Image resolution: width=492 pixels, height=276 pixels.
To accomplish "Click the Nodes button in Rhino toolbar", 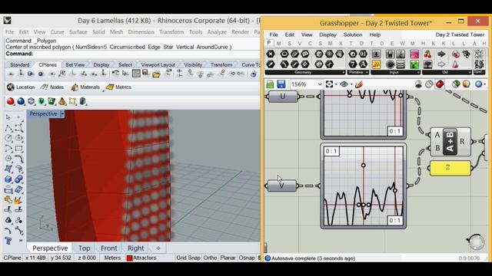I will coord(52,87).
